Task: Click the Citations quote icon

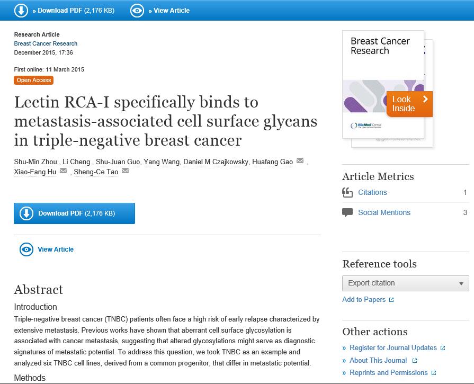Action: click(347, 193)
